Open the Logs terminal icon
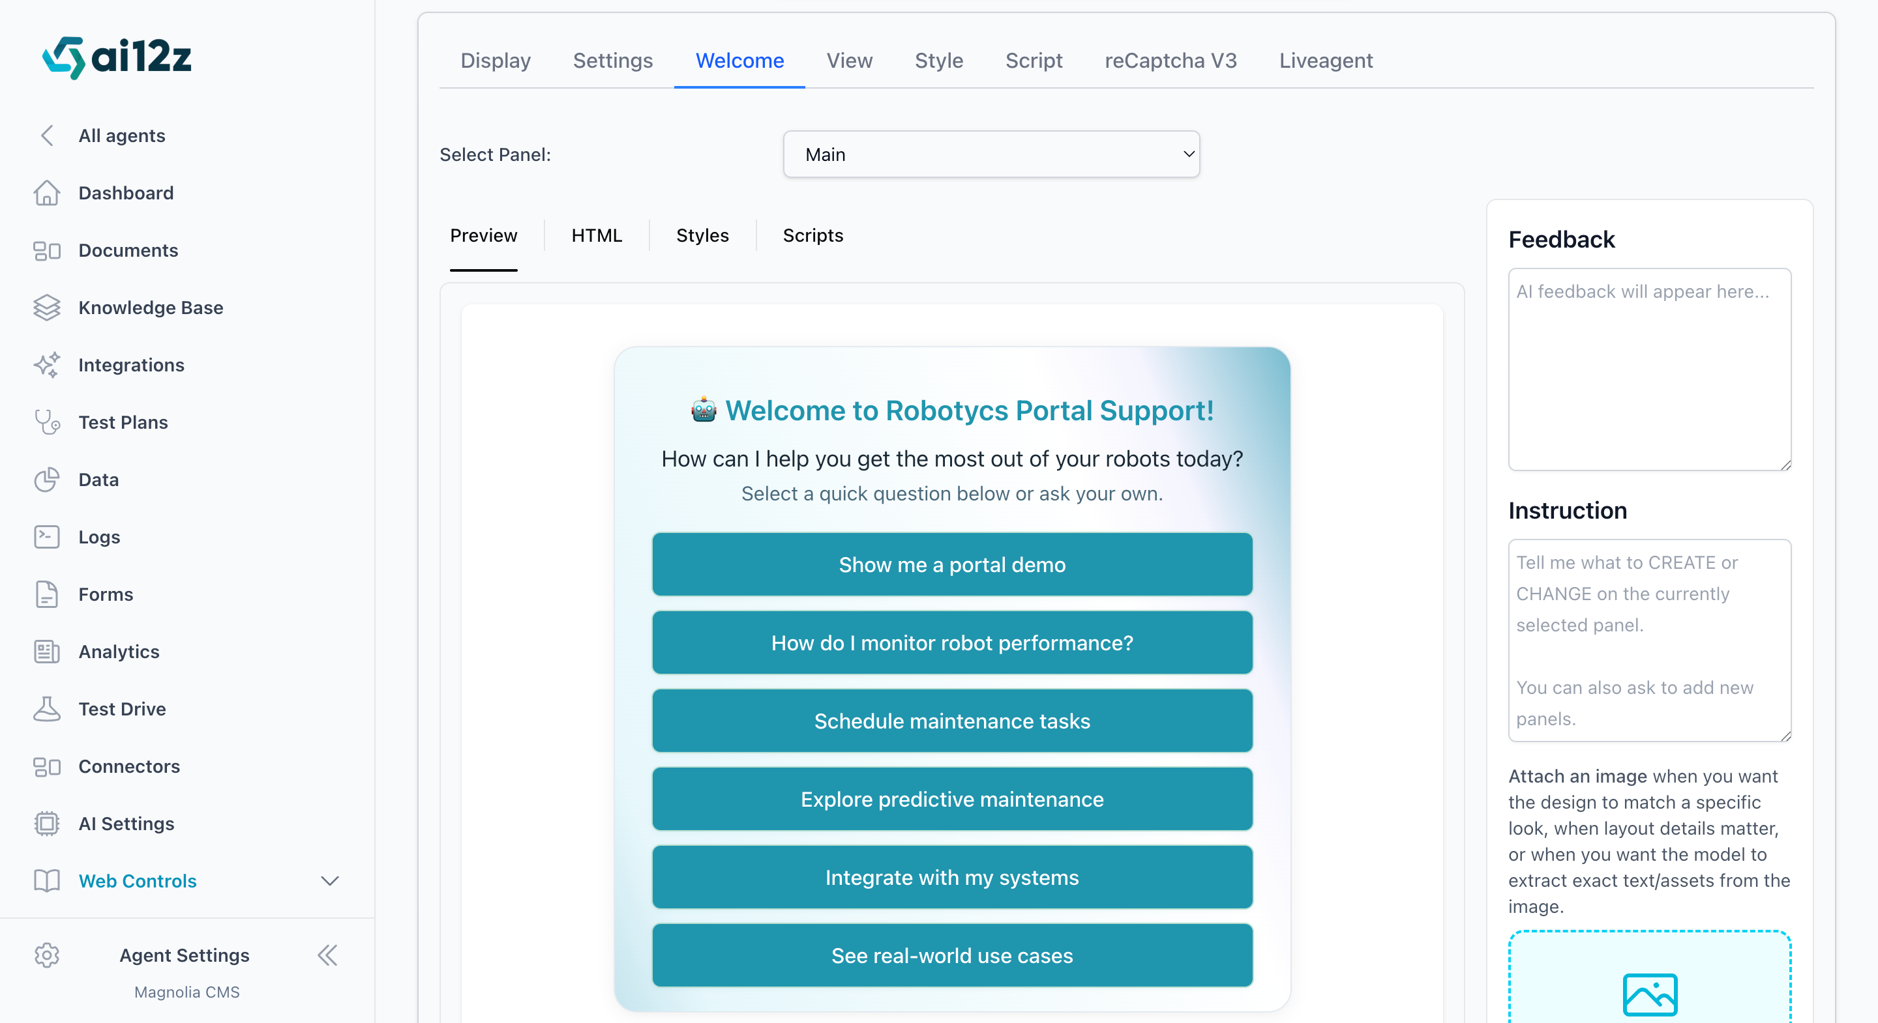1878x1023 pixels. pos(47,537)
